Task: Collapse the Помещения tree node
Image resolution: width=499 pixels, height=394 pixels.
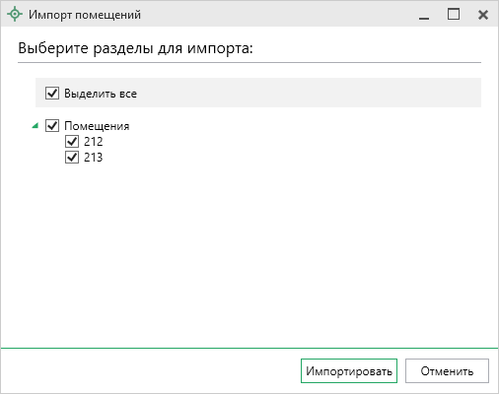Action: click(x=36, y=126)
